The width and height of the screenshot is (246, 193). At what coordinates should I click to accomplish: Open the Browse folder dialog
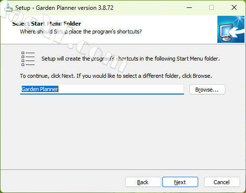207,90
